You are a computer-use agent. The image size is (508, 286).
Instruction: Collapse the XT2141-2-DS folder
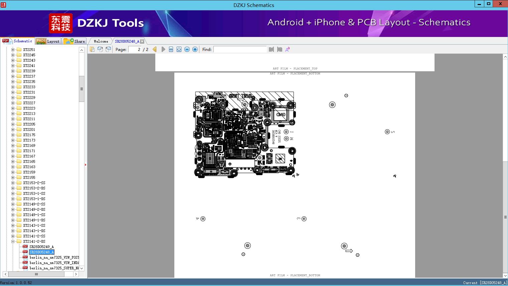pyautogui.click(x=13, y=241)
